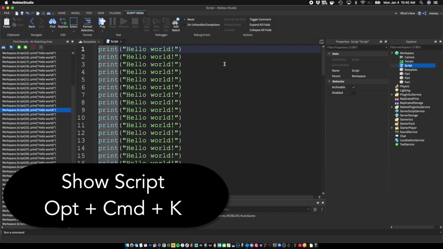
Task: Select ServerScriptService in Explorer
Action: click(412, 111)
